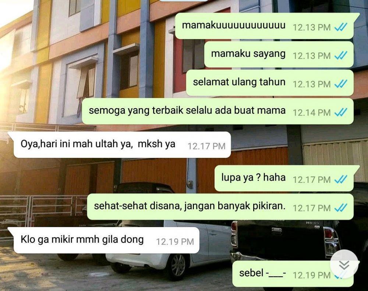Screen dimensions: 368x291
Task: Tap the 12.19 PM timestamp on 'Klo ga mikir'
Action: pyautogui.click(x=175, y=242)
